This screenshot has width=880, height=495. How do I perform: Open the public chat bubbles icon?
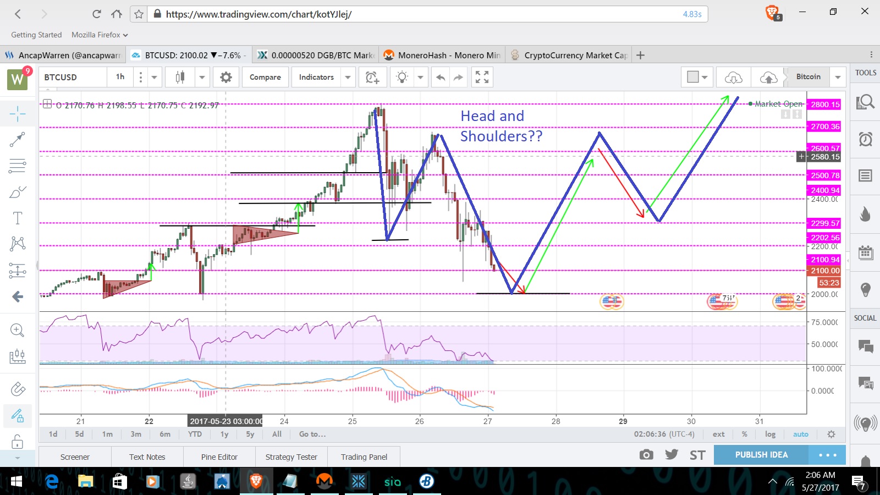[x=865, y=346]
